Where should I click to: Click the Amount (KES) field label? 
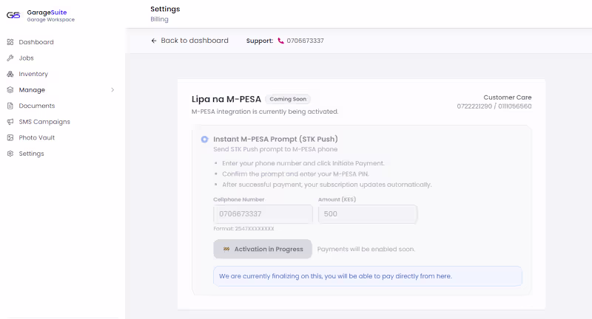[x=337, y=199]
